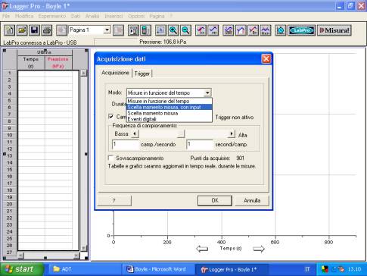Switch to the Trigger tab

tap(142, 74)
